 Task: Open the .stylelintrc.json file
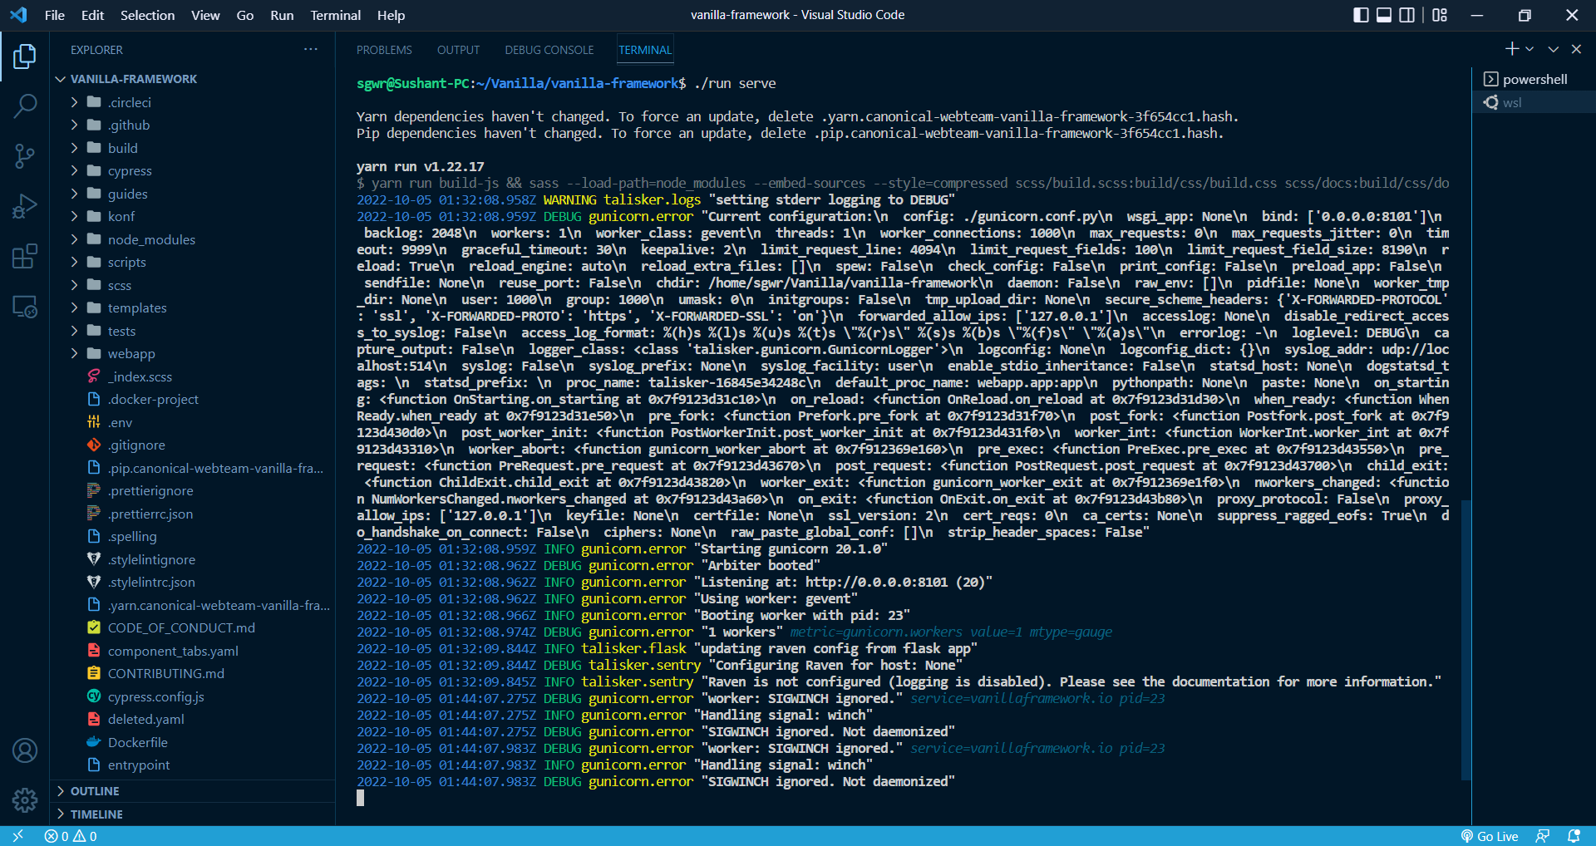[x=193, y=582]
